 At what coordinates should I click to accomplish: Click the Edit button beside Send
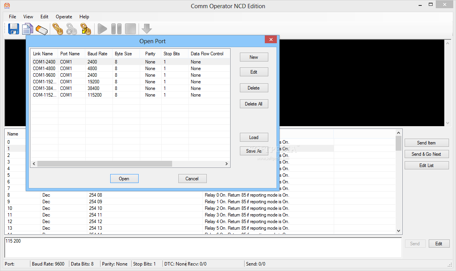click(439, 244)
